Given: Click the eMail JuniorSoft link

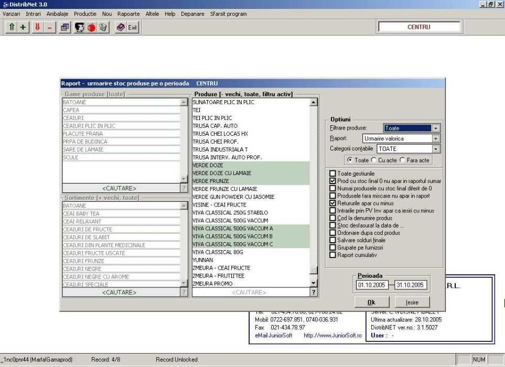Looking at the screenshot, I should (273, 336).
